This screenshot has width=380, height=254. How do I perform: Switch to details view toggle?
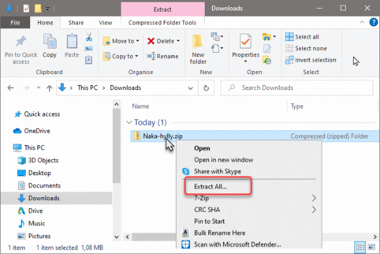coord(360,247)
